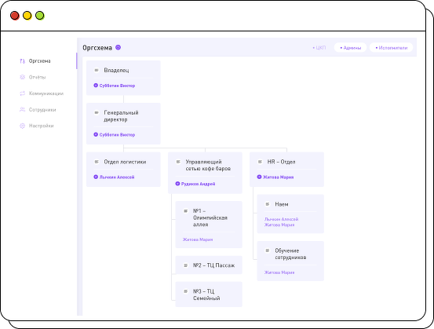Click purple icon beside Оргсхема title
Screen dimensions: 434x329
(119, 47)
